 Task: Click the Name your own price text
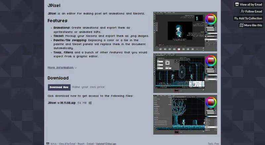click(x=88, y=87)
